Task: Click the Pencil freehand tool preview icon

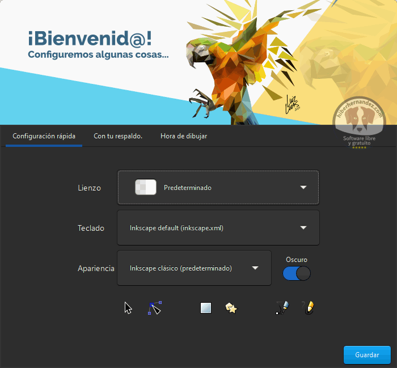Action: 308,308
